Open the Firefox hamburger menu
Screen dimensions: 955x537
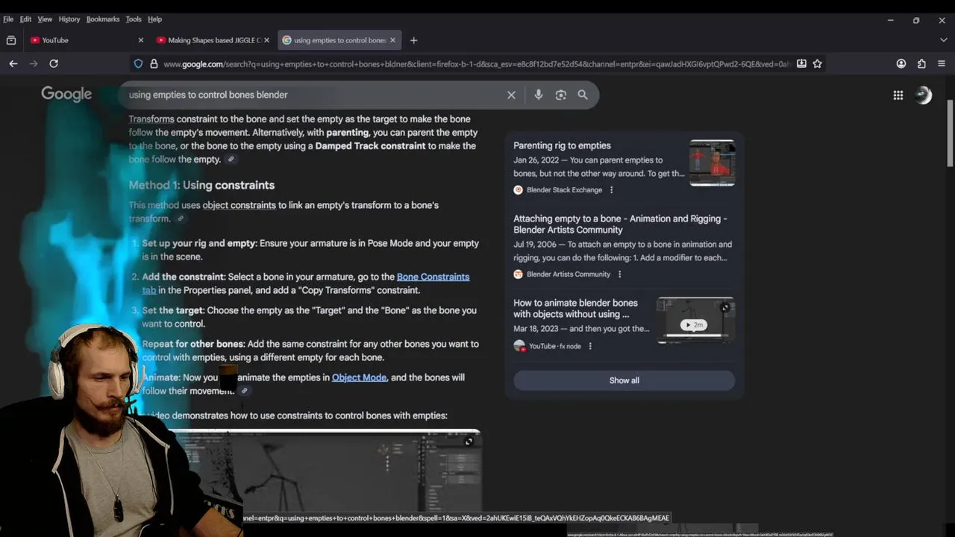(x=942, y=64)
